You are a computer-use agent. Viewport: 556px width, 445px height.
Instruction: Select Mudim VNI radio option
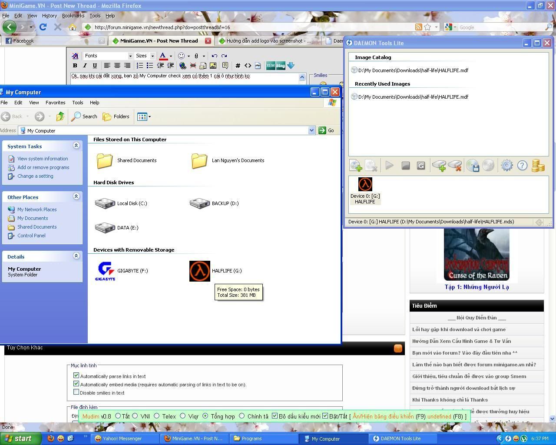click(135, 416)
